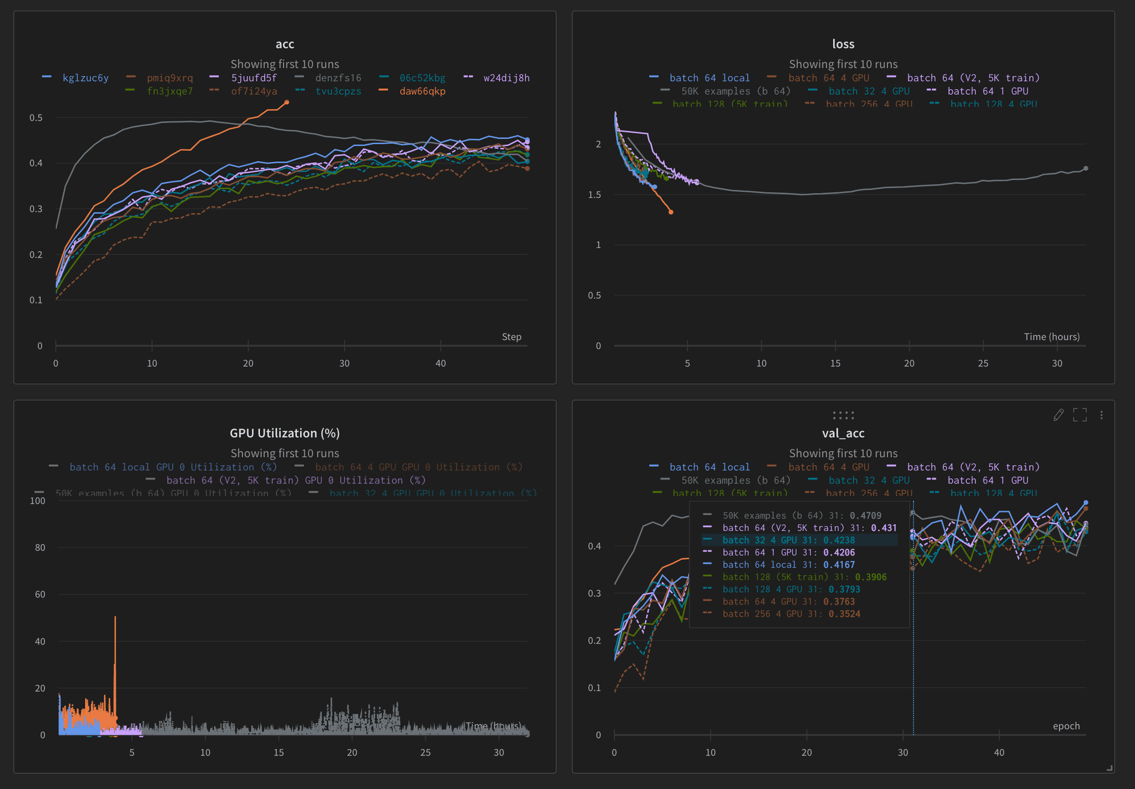Select the 'Step' axis label on the acc chart

(511, 336)
